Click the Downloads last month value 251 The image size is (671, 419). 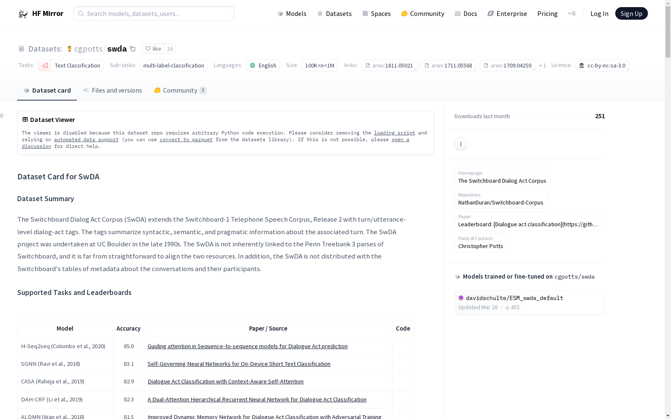point(600,116)
